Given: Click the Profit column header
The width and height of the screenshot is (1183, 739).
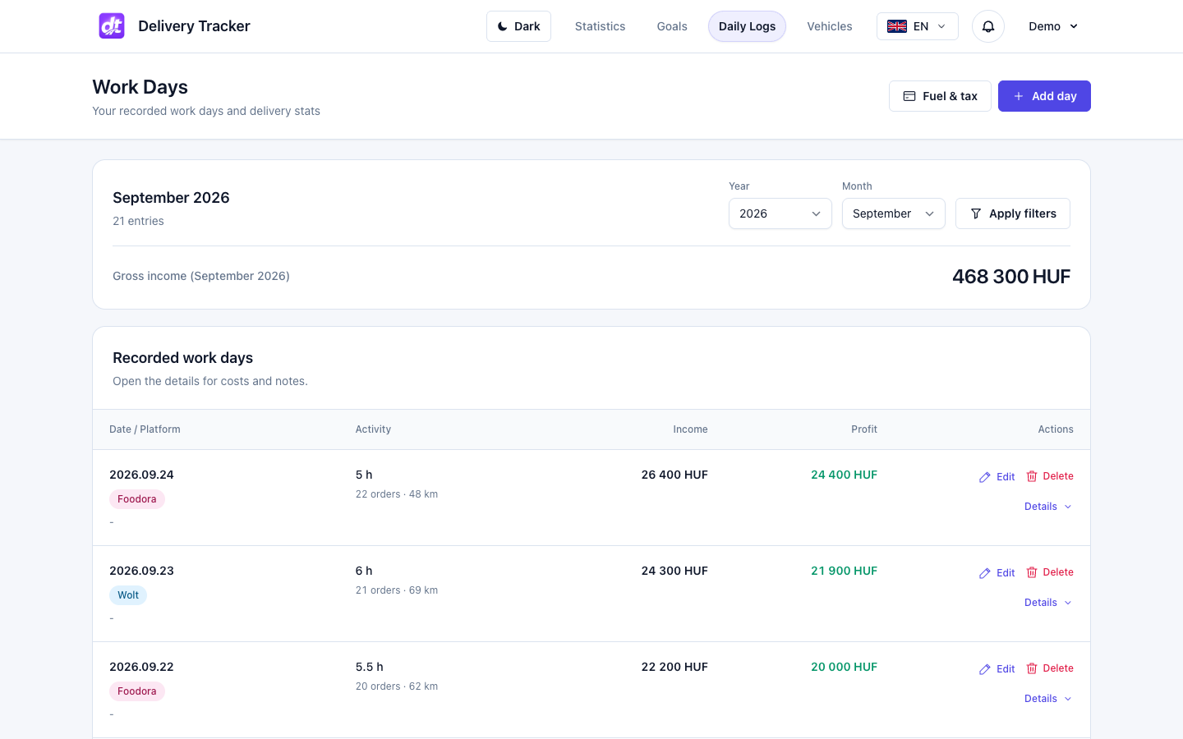Looking at the screenshot, I should 864,429.
